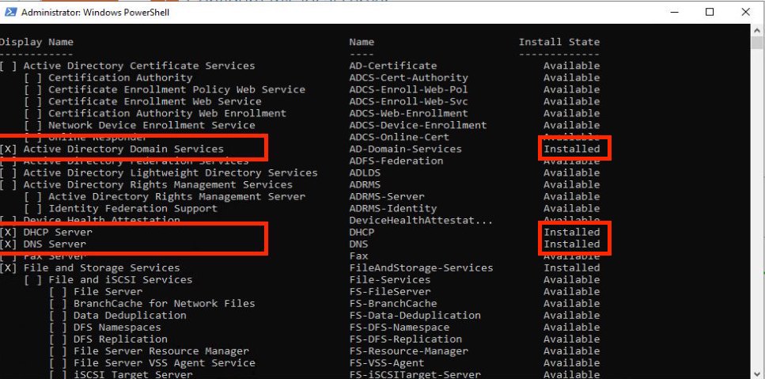Click 'Available' state in FS-FileServer row
The image size is (765, 379).
coord(572,292)
